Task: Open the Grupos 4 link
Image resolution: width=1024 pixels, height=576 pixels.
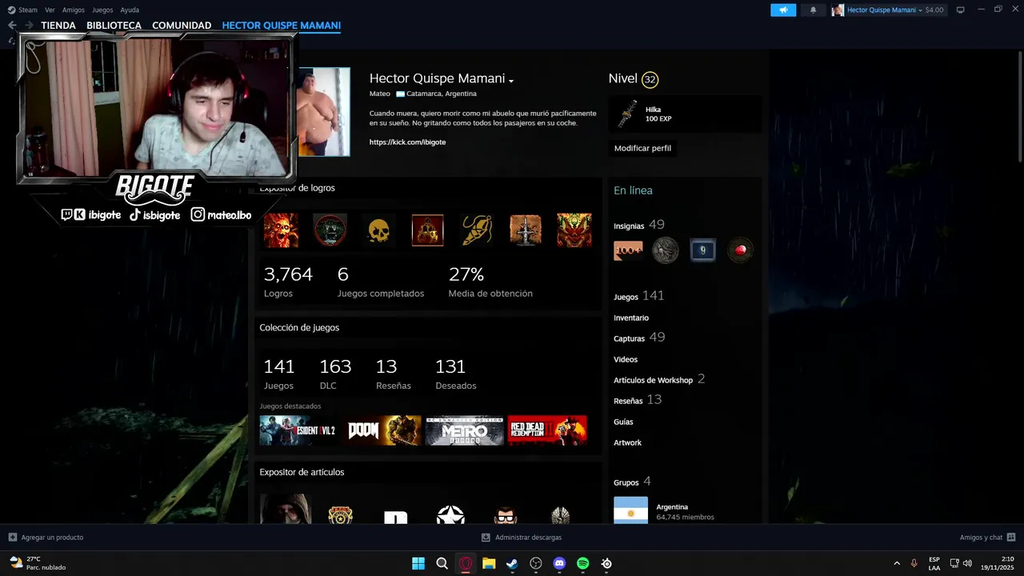Action: pyautogui.click(x=632, y=482)
